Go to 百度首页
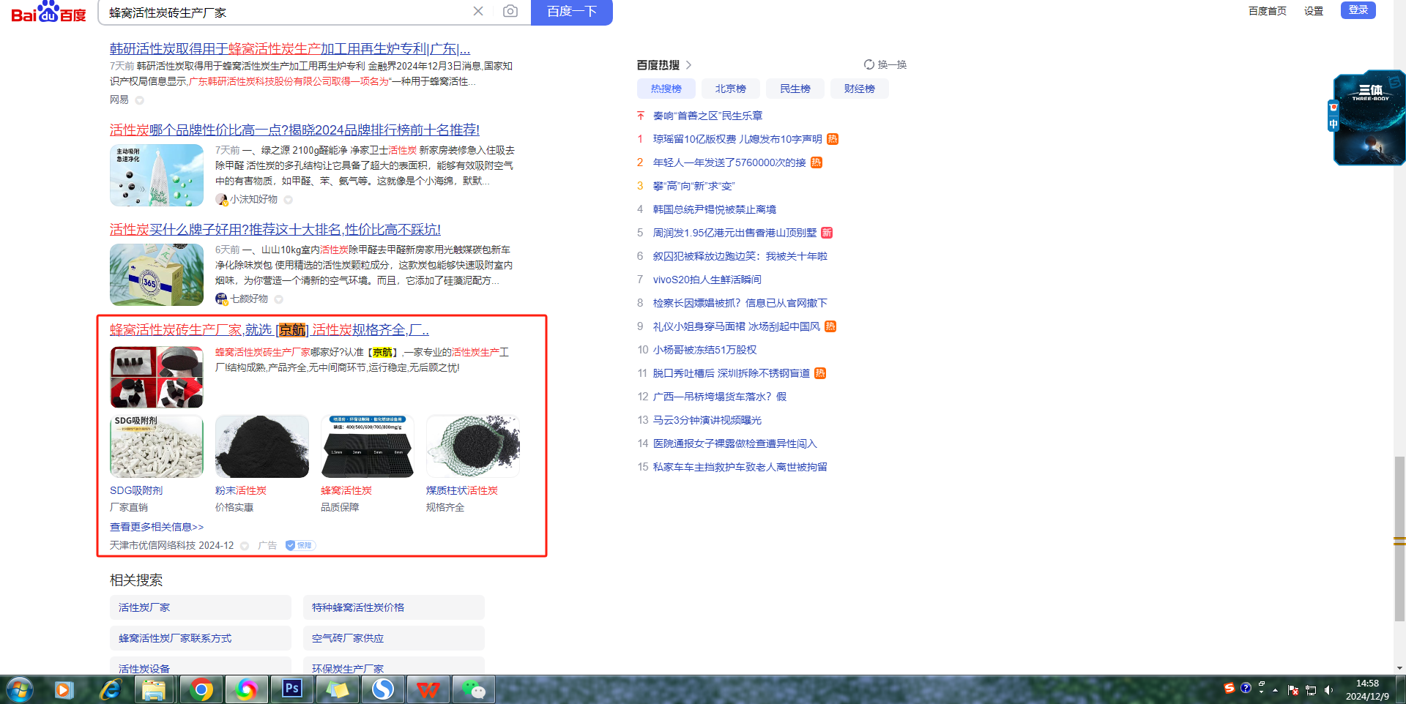 (1268, 11)
